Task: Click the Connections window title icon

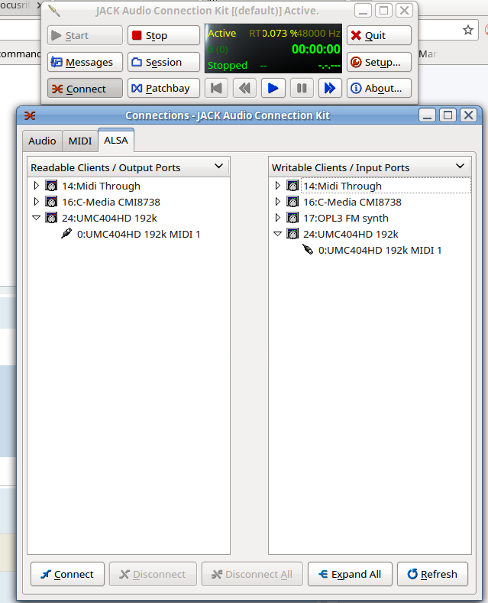Action: click(x=30, y=115)
